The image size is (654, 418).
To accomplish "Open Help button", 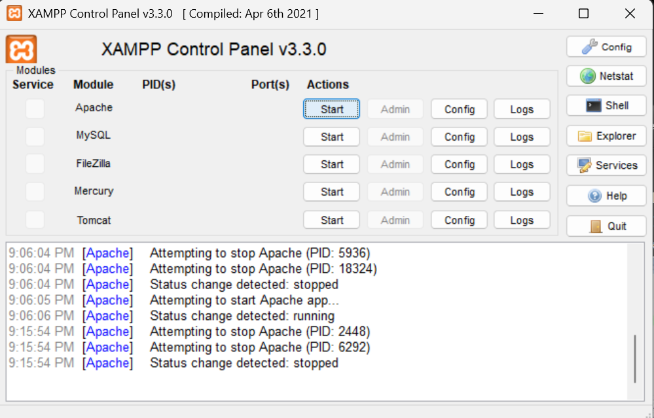I will point(606,196).
